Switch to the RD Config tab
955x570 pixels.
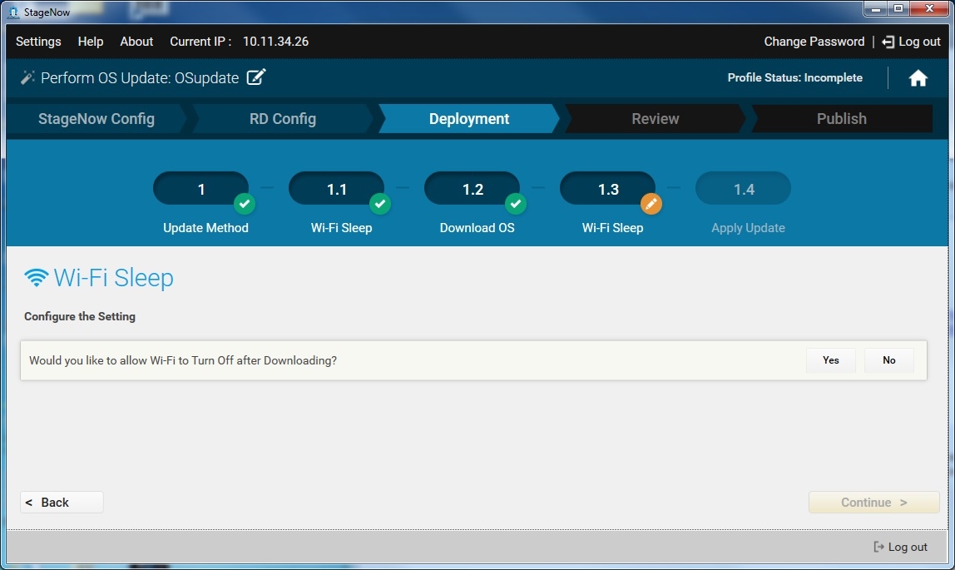click(x=282, y=119)
